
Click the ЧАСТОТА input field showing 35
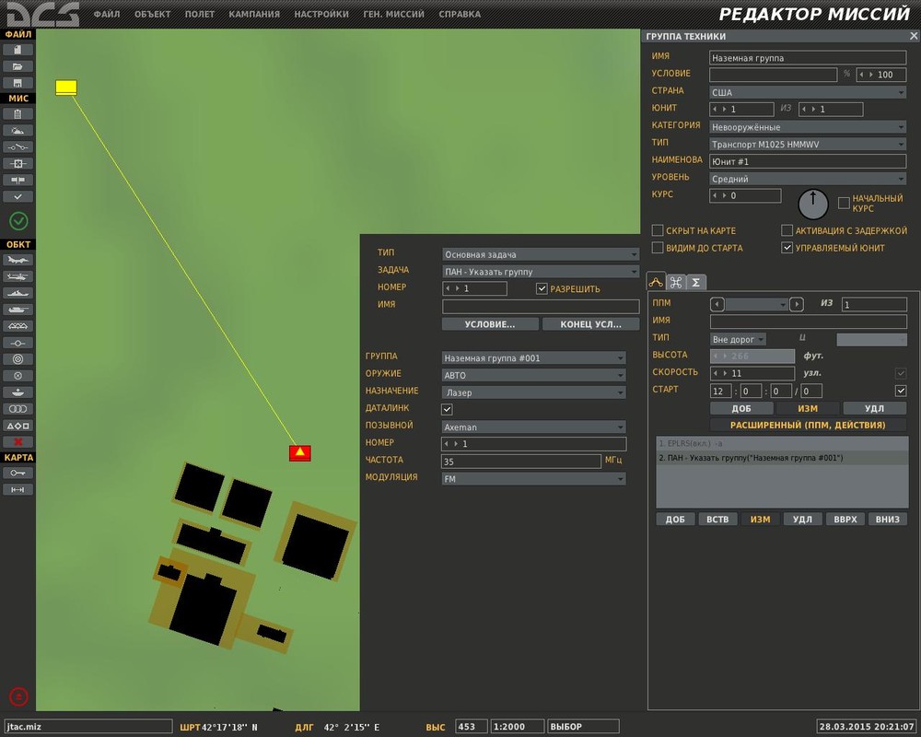point(521,462)
